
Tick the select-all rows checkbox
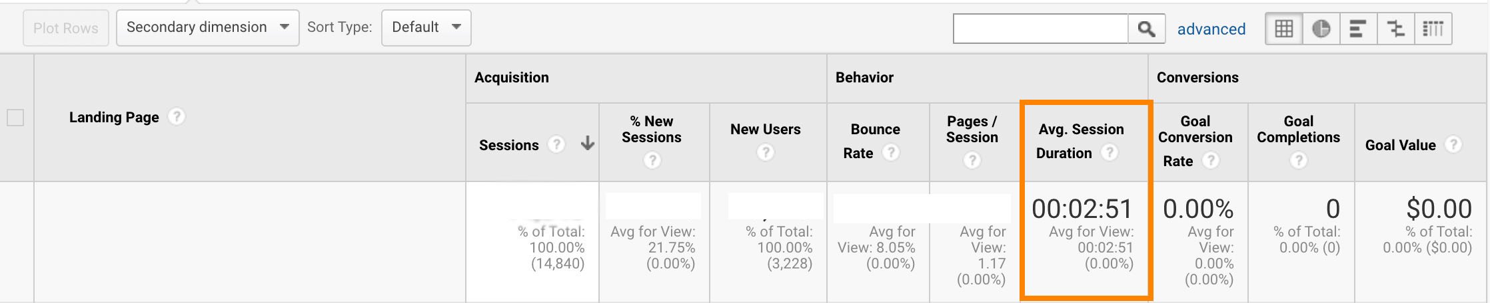15,118
